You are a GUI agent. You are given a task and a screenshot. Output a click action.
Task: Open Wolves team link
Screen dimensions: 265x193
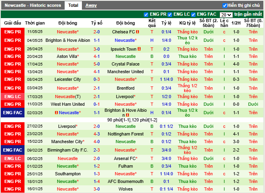(126, 189)
